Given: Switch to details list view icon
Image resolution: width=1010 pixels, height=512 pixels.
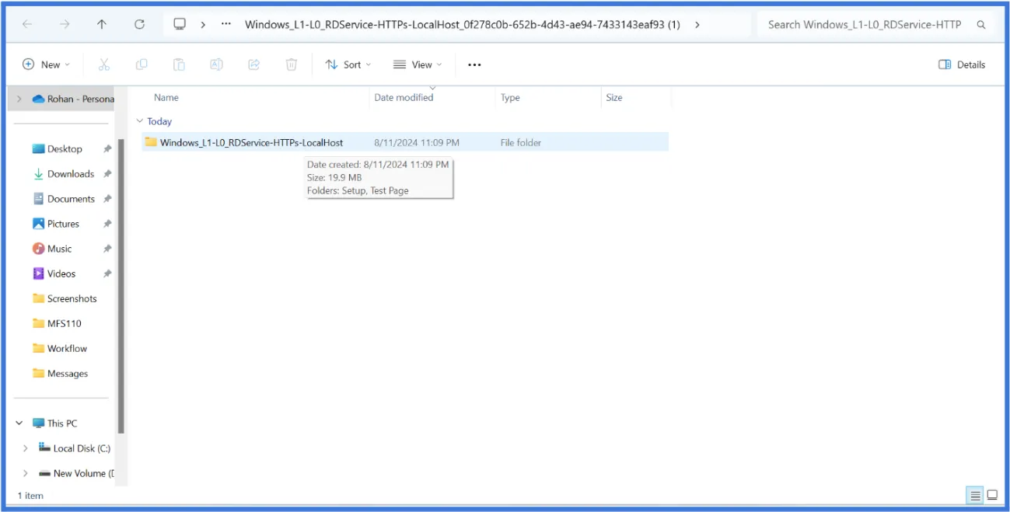Looking at the screenshot, I should [x=974, y=495].
